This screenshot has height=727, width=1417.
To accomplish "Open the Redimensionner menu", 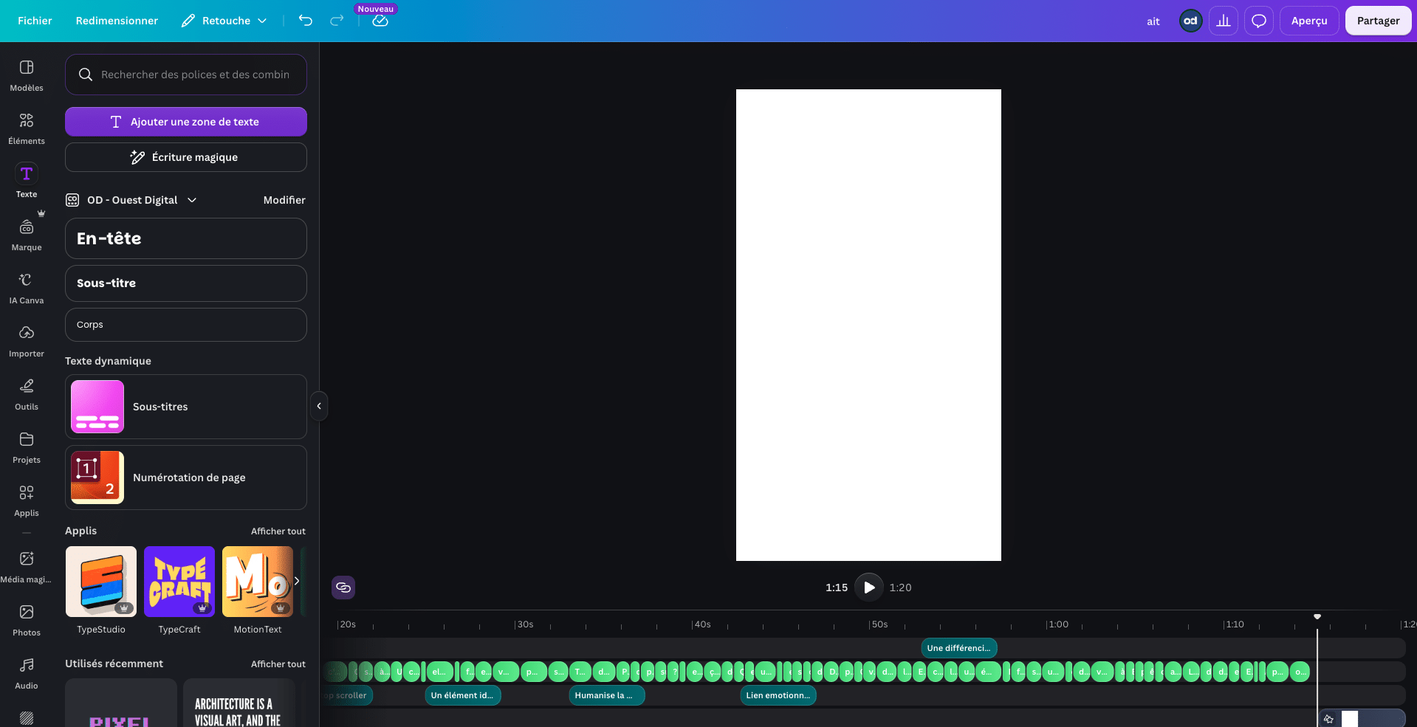I will 117,21.
